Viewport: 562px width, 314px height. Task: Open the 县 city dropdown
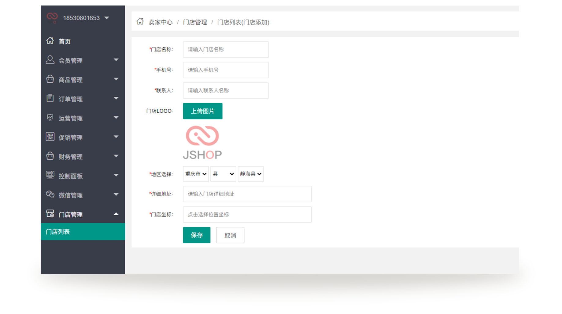click(x=223, y=174)
